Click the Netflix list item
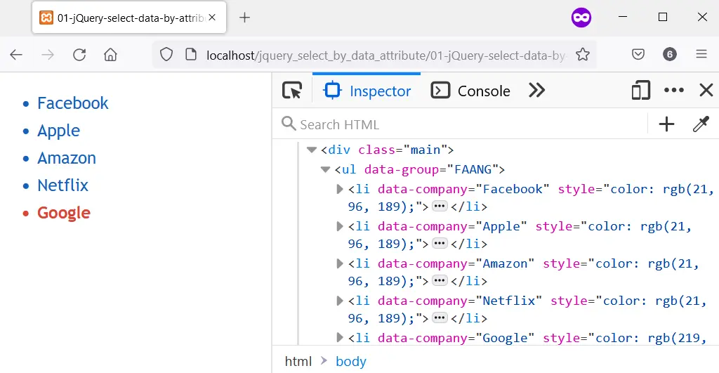This screenshot has width=719, height=373. (x=62, y=185)
